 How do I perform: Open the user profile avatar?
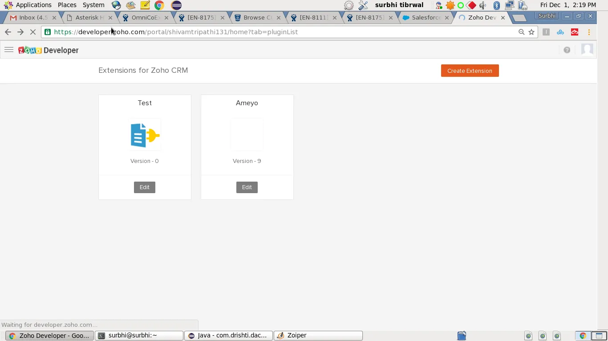click(587, 50)
